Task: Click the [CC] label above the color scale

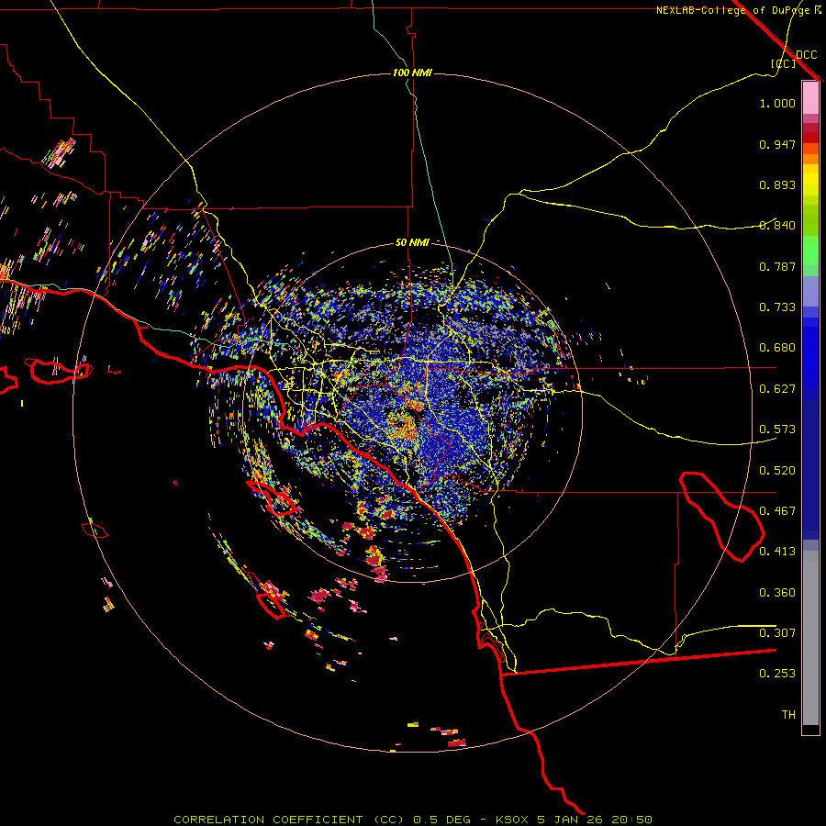Action: coord(783,63)
